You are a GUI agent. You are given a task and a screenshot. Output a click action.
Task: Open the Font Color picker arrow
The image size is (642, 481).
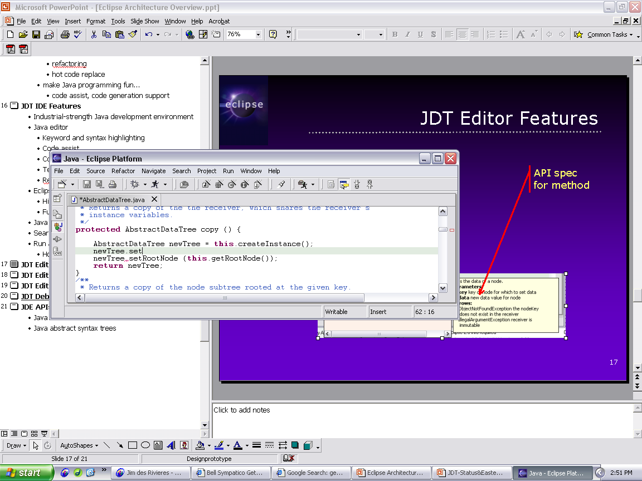(247, 446)
